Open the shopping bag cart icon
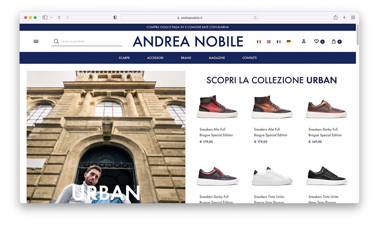379x252 pixels. (334, 41)
